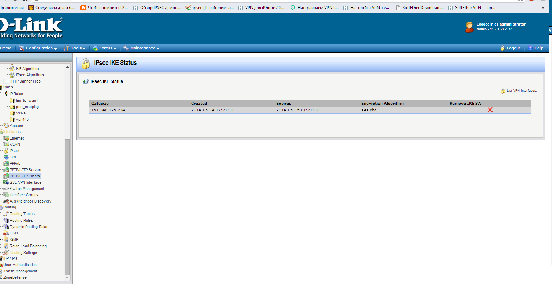Click the SSL VPN Interface icon

(x=6, y=182)
